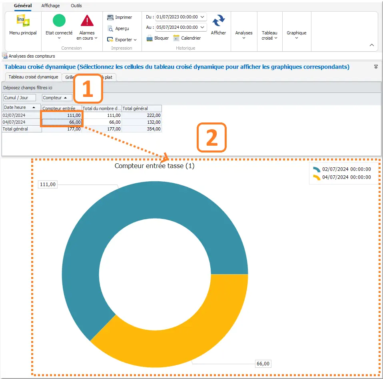This screenshot has width=383, height=379.
Task: Open the Au date dropdown
Action: [202, 27]
